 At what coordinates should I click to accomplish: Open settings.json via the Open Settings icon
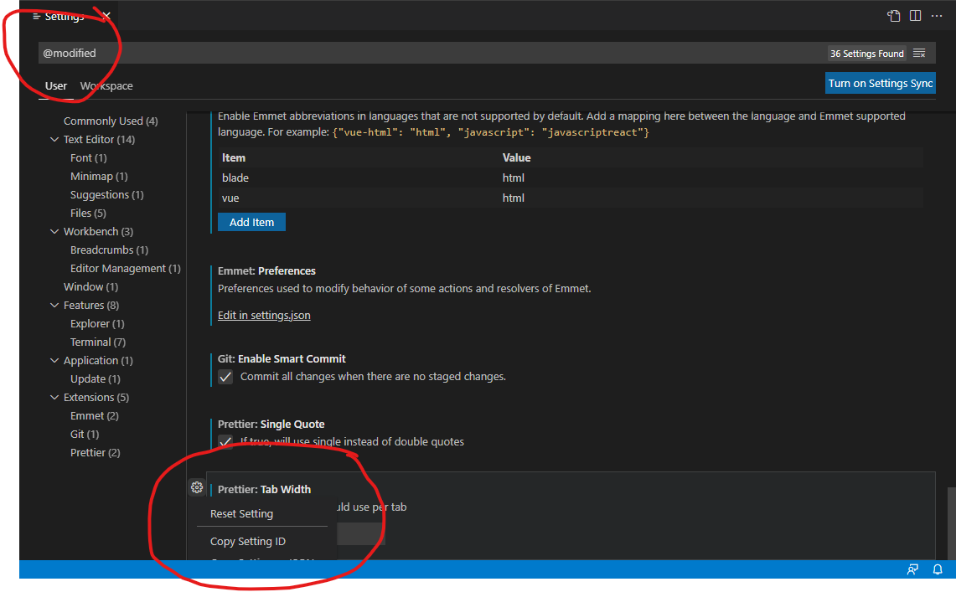(x=893, y=15)
